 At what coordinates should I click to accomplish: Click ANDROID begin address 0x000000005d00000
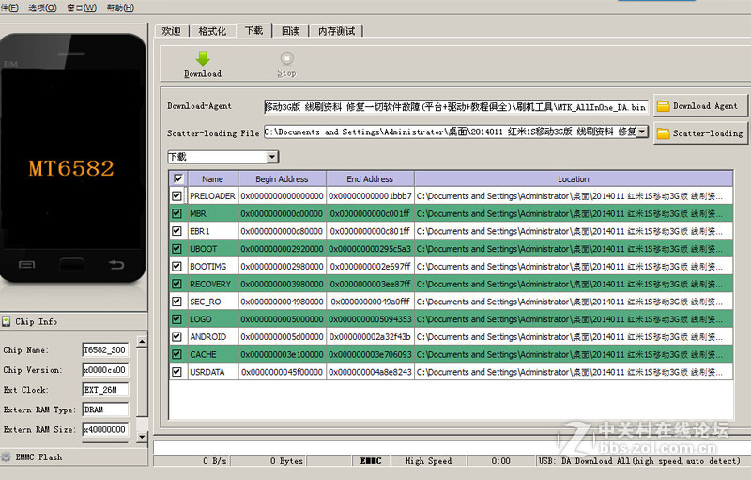283,337
